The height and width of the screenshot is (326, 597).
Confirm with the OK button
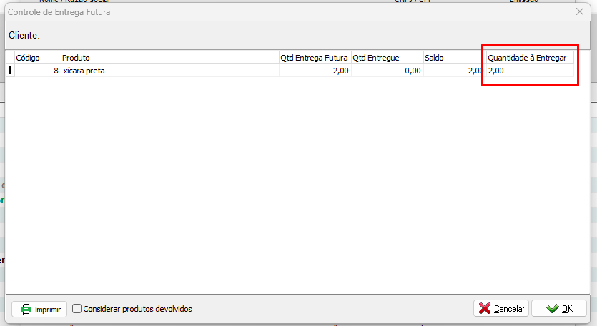pos(558,309)
